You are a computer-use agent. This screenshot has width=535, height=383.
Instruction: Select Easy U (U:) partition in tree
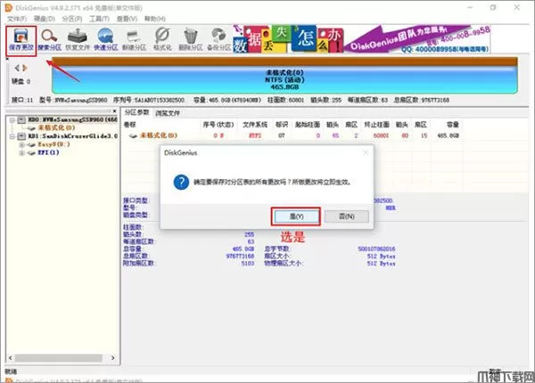pos(53,144)
